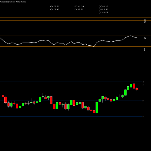Click the 14 label on the indicator panel axis

(x=145, y=38)
